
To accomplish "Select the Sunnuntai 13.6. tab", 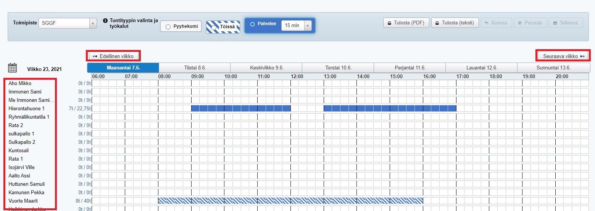I will point(553,68).
